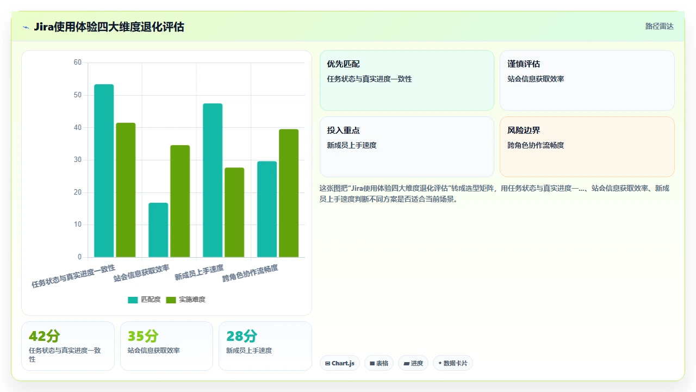
Task: Toggle the 实施难度 legend series
Action: [x=185, y=300]
